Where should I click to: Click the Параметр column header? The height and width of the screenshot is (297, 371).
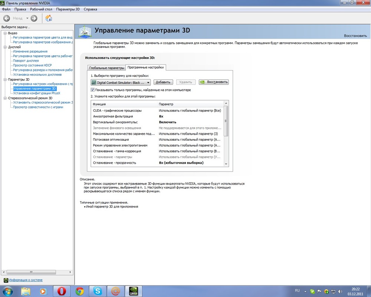(x=190, y=104)
